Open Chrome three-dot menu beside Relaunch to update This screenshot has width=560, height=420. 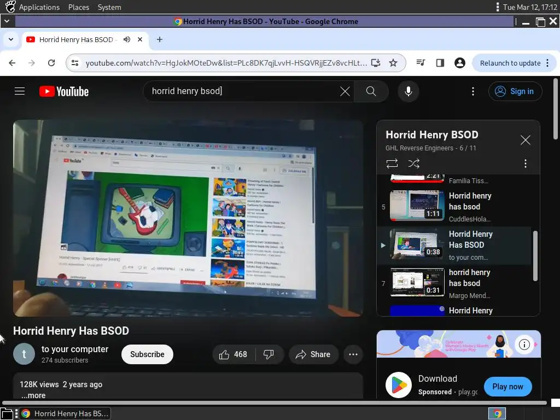547,63
